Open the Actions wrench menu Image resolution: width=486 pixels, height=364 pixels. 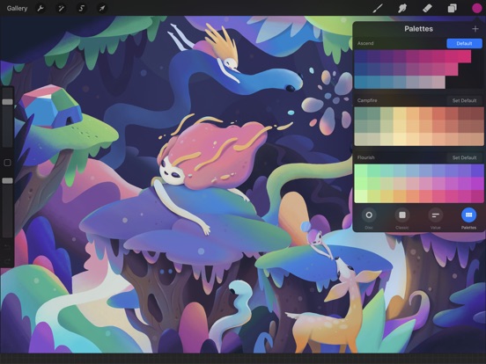point(40,9)
